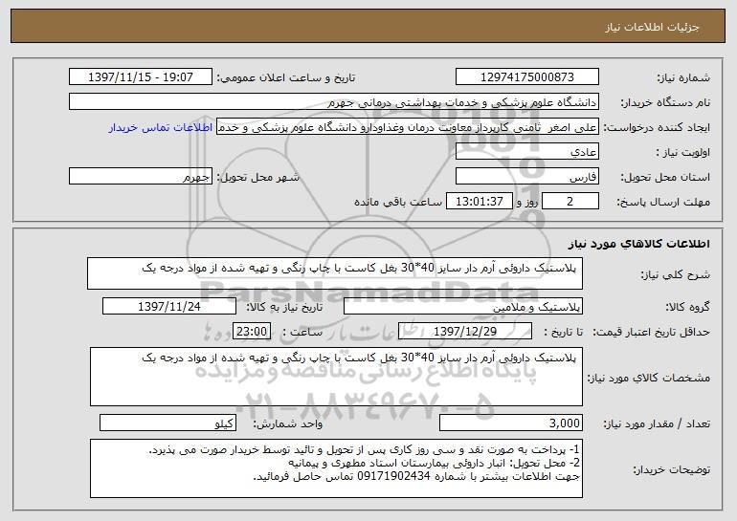Click the شرح کلی نیاز text box
The height and width of the screenshot is (521, 737).
335,273
